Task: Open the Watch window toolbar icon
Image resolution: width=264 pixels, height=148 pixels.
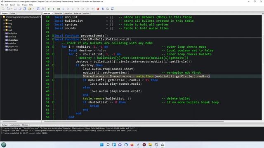Action: click(x=112, y=9)
